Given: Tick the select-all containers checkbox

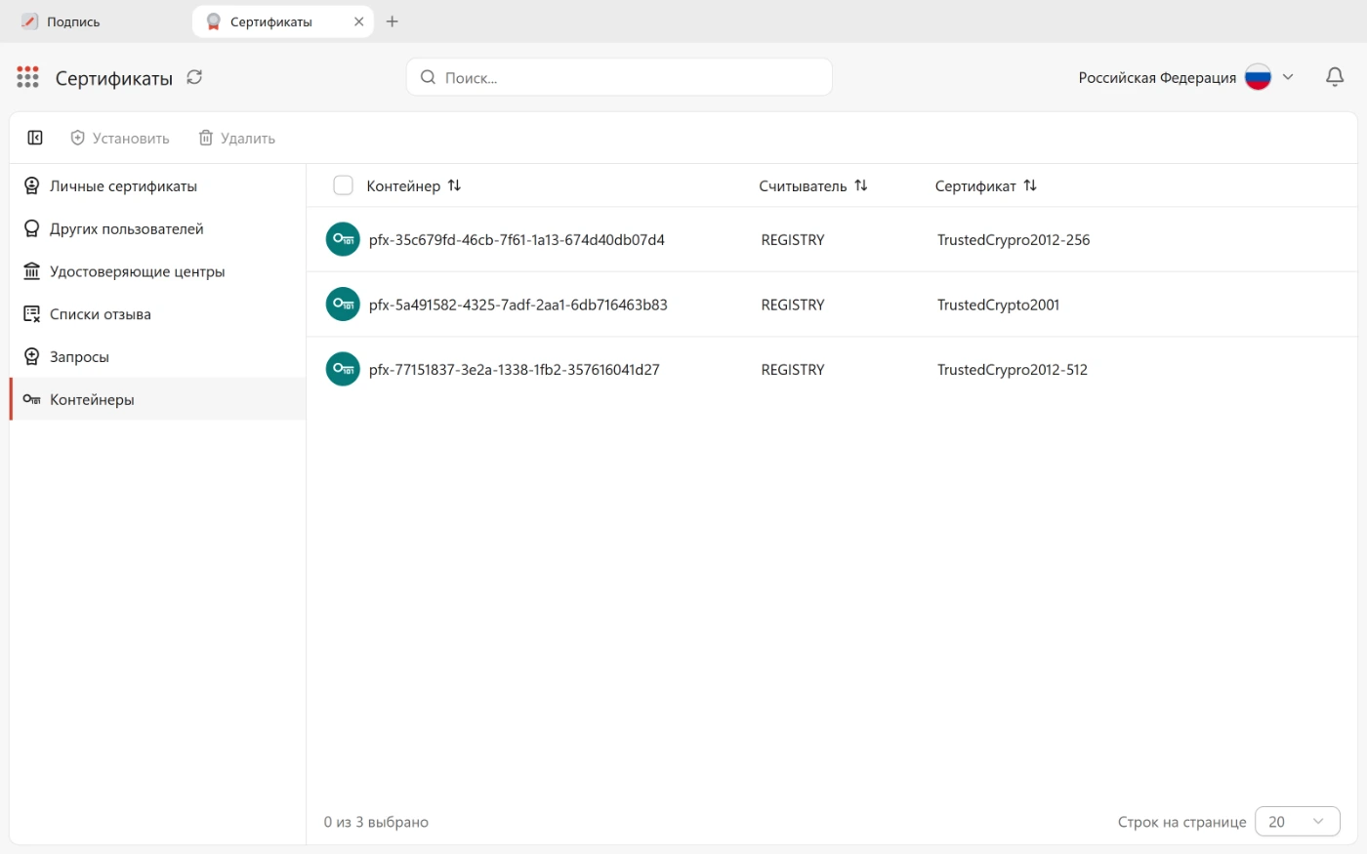Looking at the screenshot, I should tap(343, 185).
